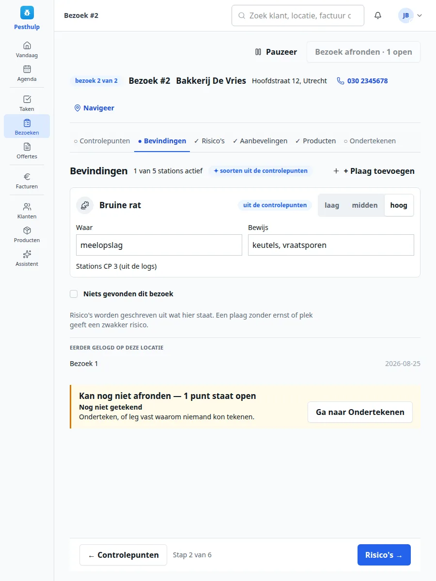Tick 'Niets gevonden dit bezoek' checkbox
Viewport: 436px width, 581px height.
(74, 294)
